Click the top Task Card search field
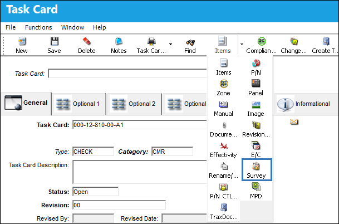The height and width of the screenshot is (224, 339). click(x=127, y=74)
